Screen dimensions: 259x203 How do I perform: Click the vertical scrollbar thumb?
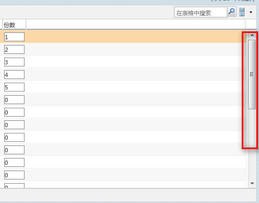pyautogui.click(x=252, y=74)
